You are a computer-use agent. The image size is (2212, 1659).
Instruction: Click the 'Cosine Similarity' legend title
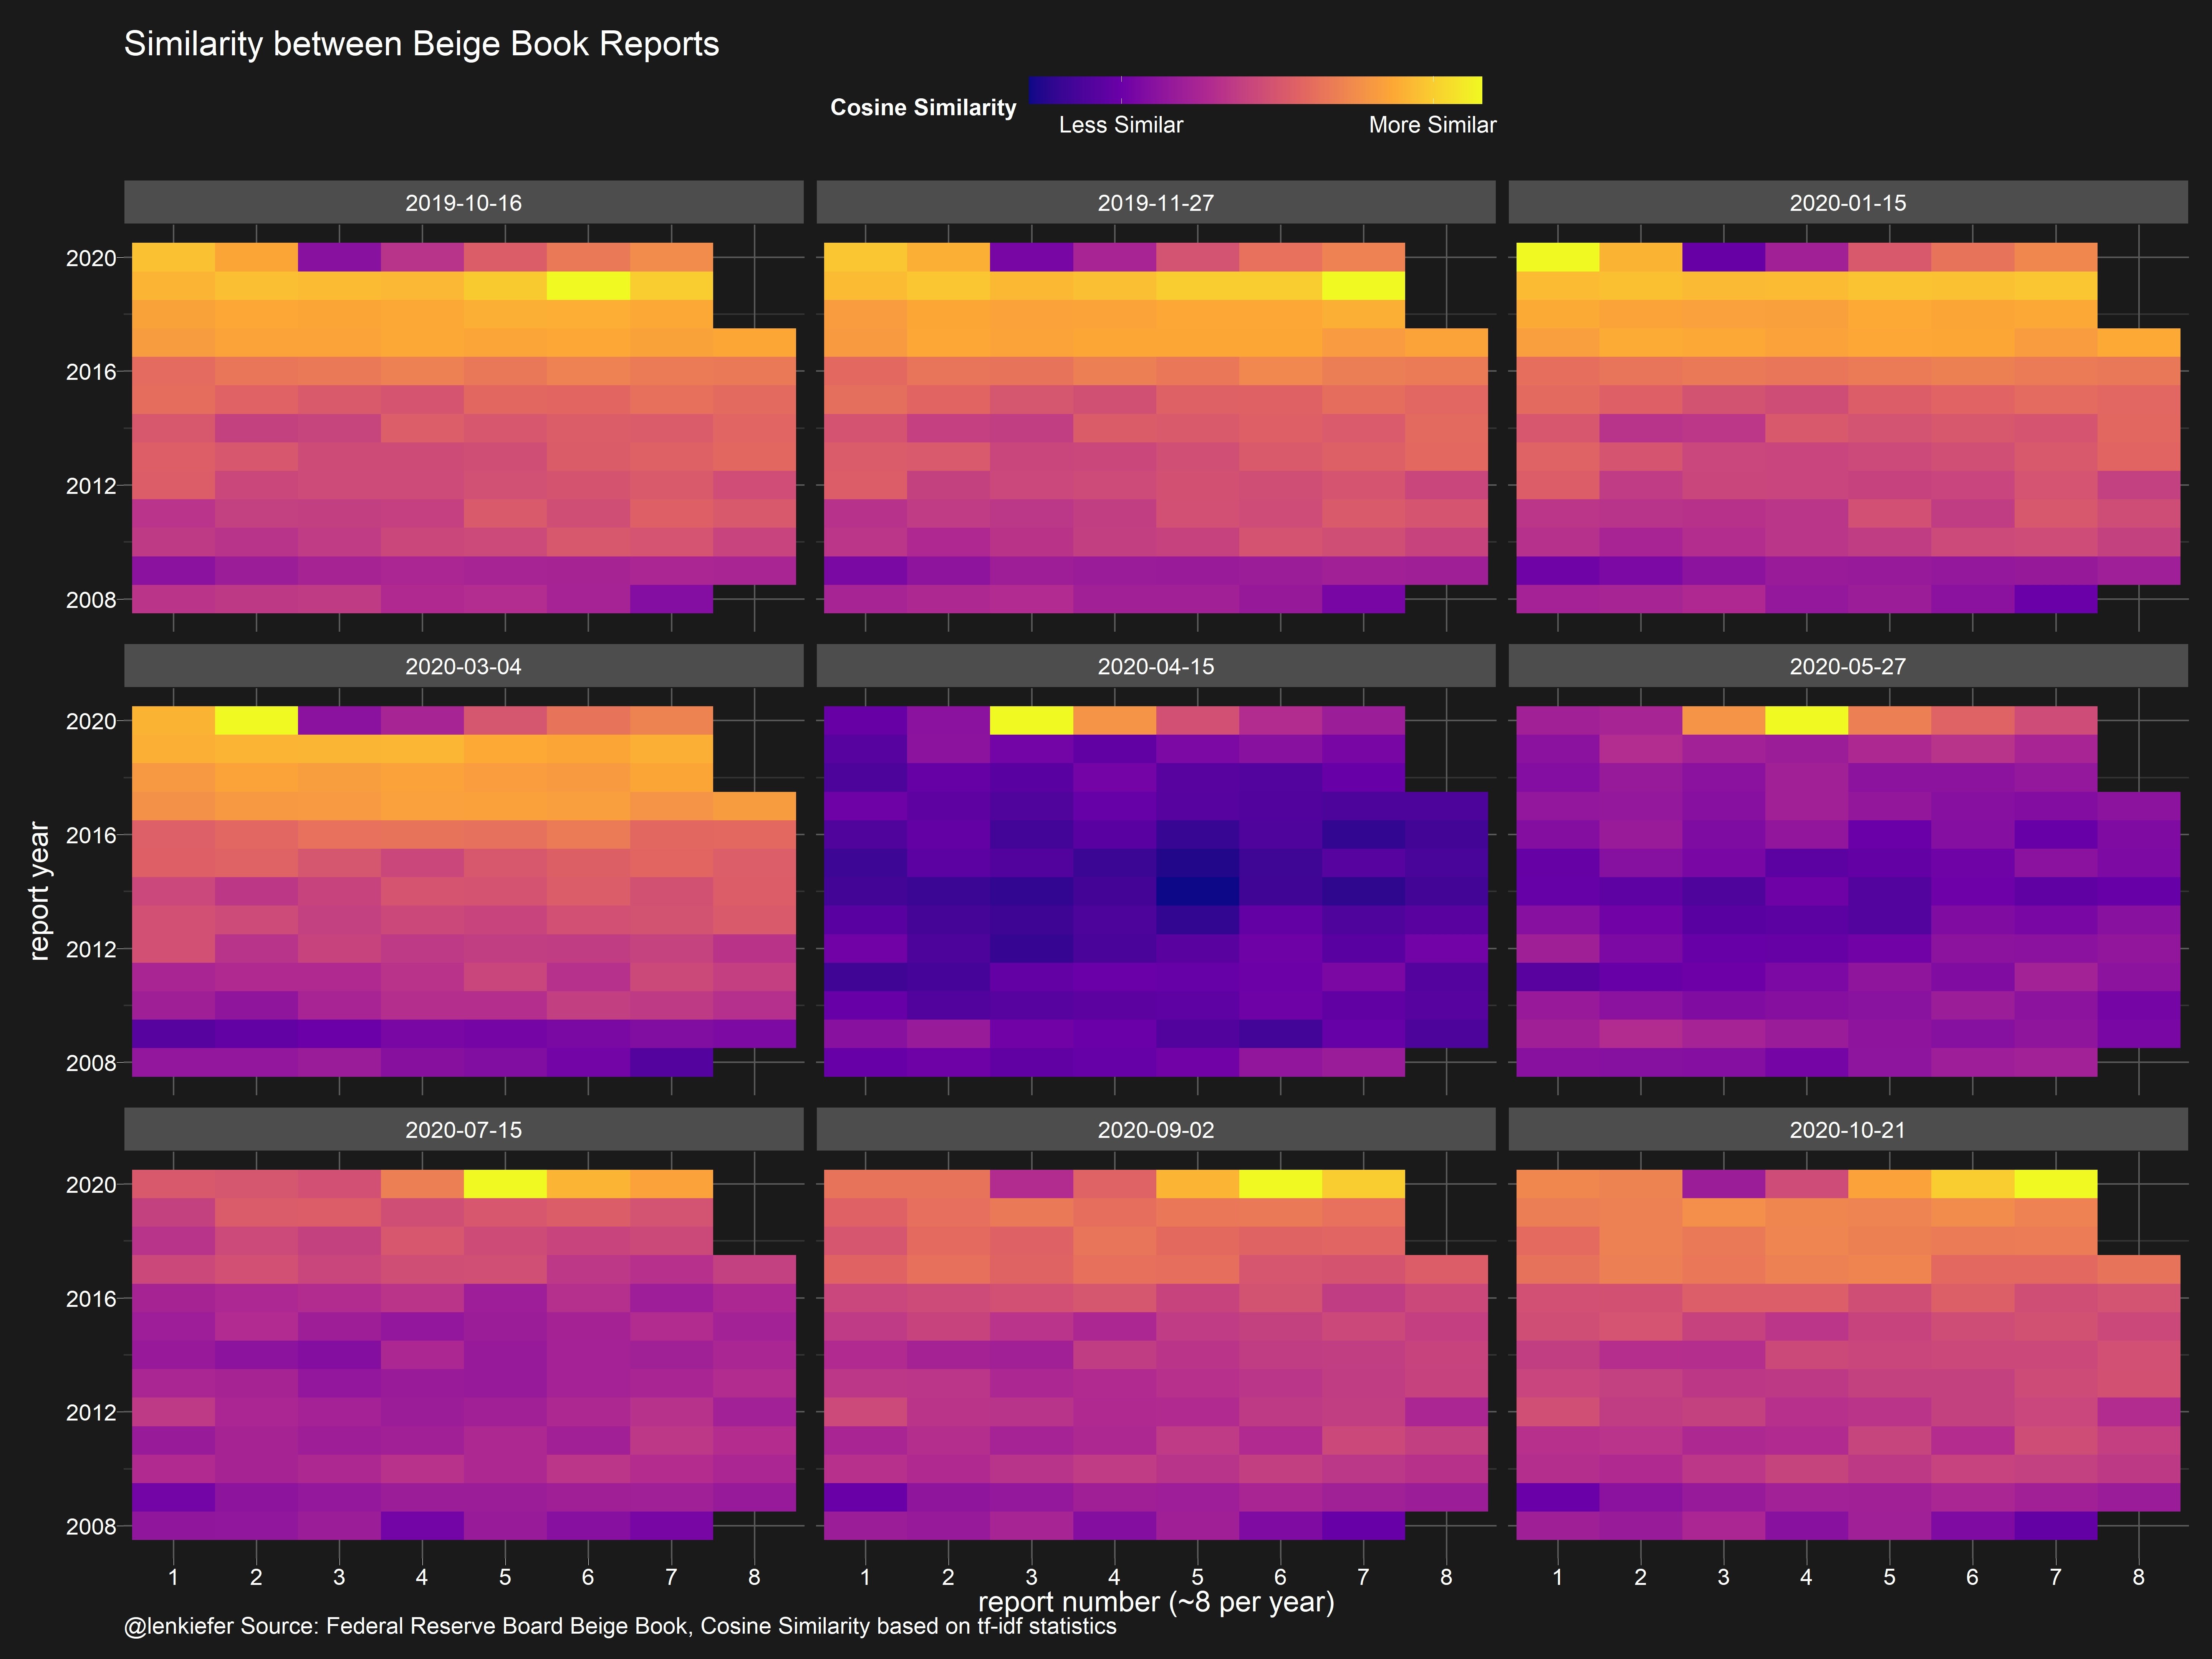tap(923, 107)
